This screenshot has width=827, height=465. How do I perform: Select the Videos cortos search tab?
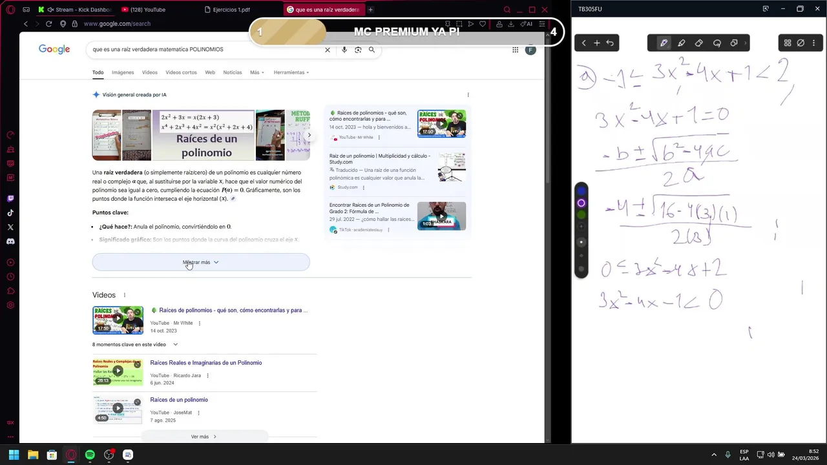point(181,72)
